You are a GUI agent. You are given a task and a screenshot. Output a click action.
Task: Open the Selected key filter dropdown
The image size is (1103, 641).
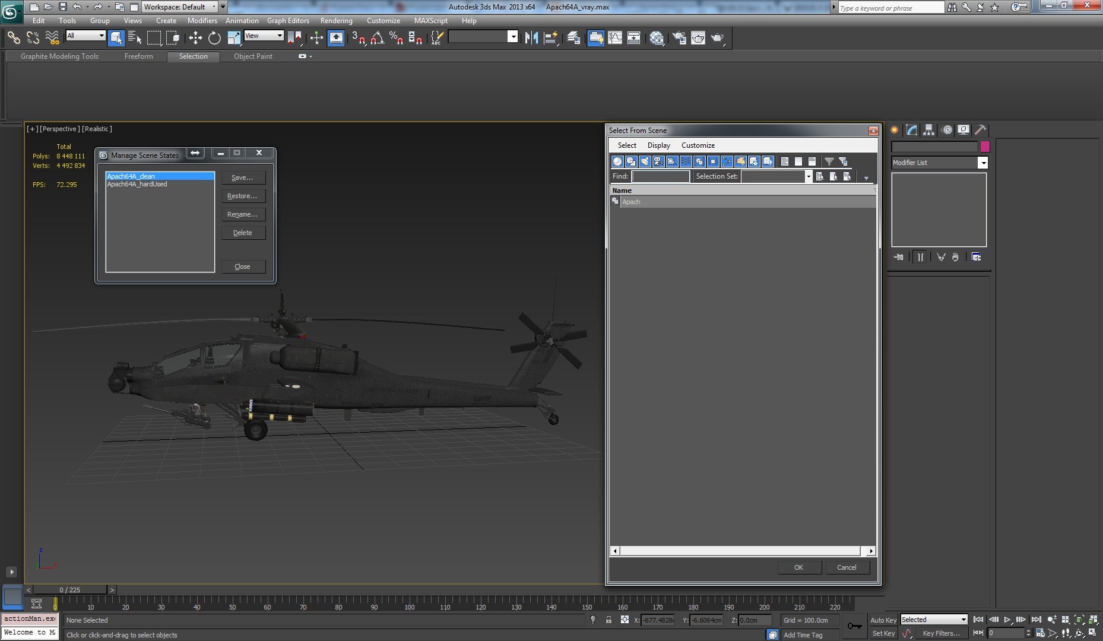click(934, 620)
